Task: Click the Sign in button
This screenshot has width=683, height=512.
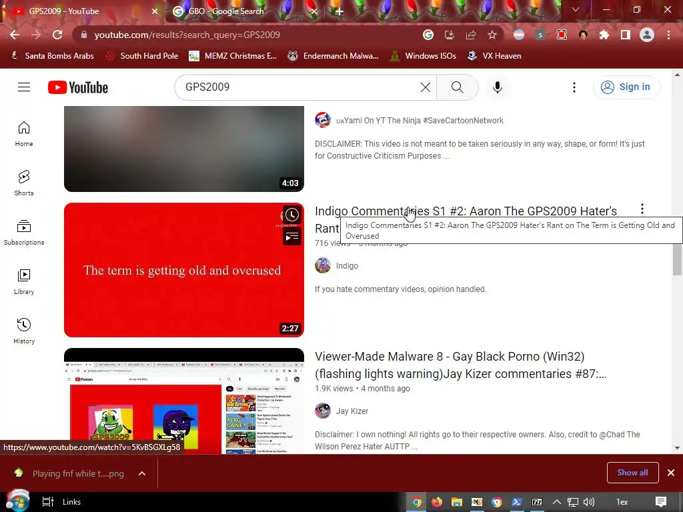Action: pyautogui.click(x=626, y=87)
